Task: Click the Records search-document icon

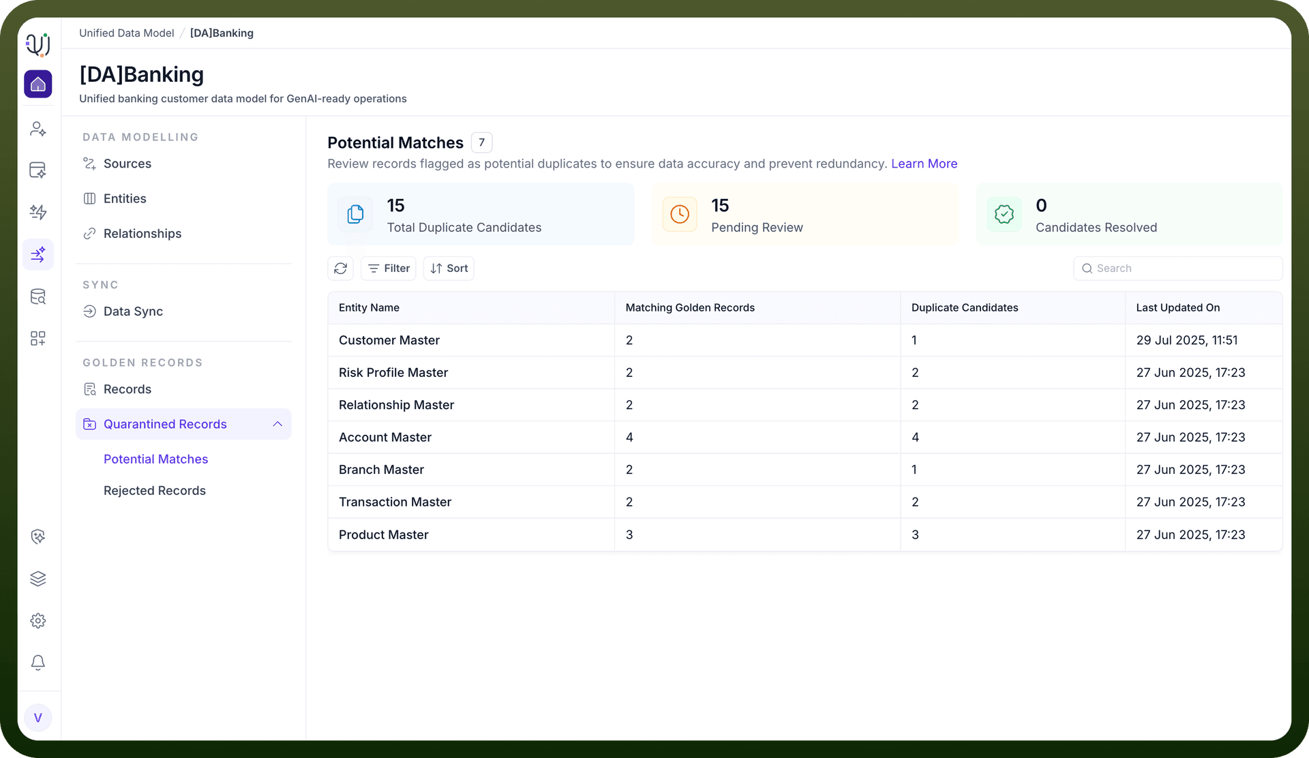Action: (89, 389)
